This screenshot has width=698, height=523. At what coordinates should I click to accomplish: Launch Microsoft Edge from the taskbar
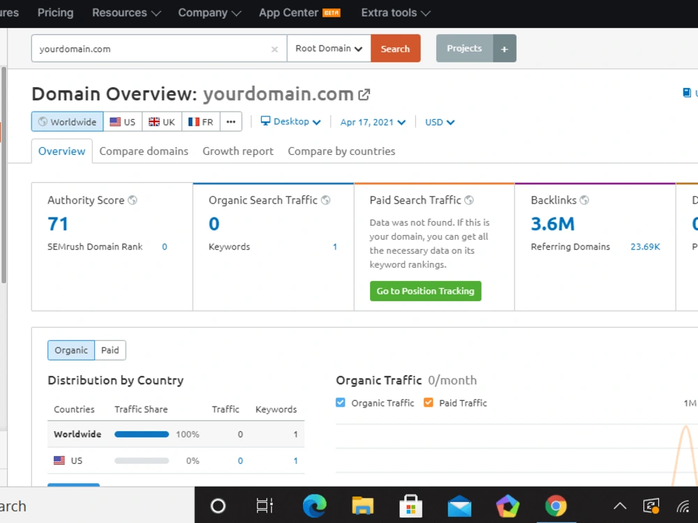click(314, 506)
